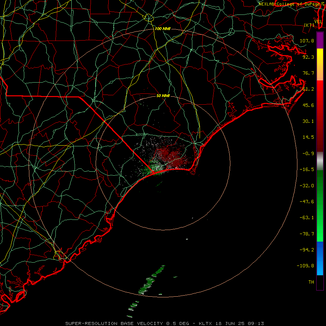Select the -78.7 legend value
326x326 pixels.
(x=307, y=234)
